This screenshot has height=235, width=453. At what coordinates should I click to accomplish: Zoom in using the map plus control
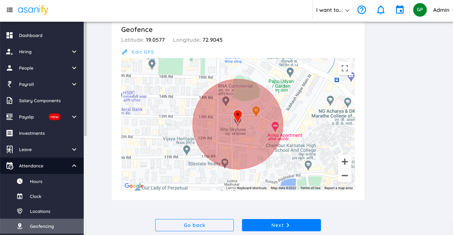point(345,161)
